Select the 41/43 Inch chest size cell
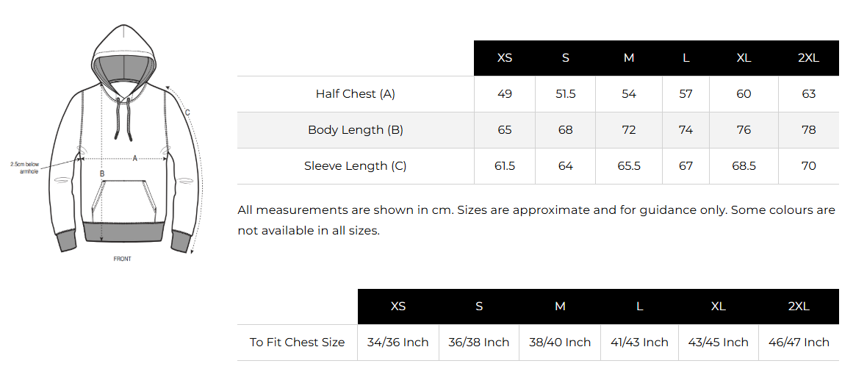This screenshot has height=383, width=867. (x=639, y=343)
